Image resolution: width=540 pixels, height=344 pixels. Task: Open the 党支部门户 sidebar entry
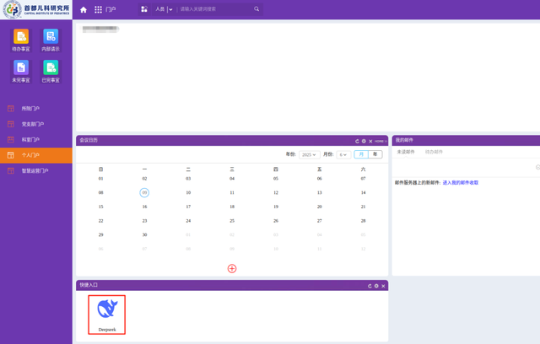coord(36,124)
